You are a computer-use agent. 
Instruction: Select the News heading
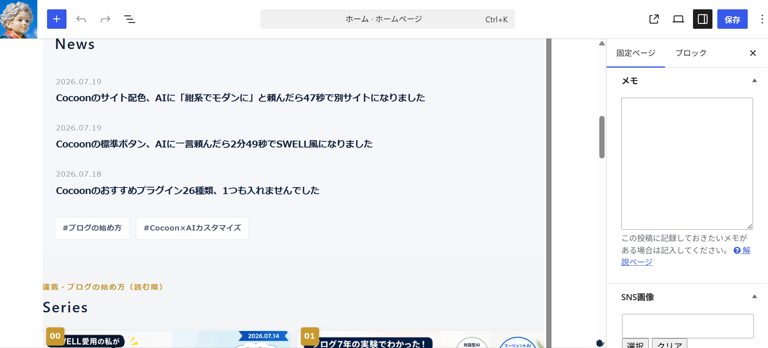click(x=75, y=44)
